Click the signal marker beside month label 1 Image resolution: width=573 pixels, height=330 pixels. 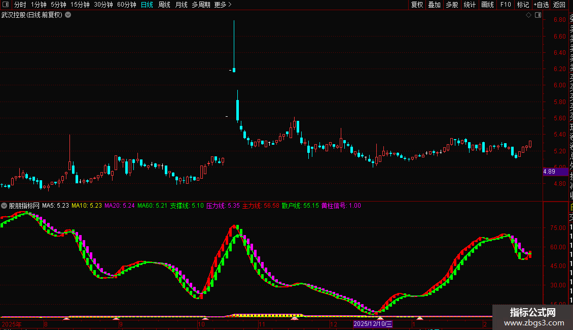(x=419, y=319)
